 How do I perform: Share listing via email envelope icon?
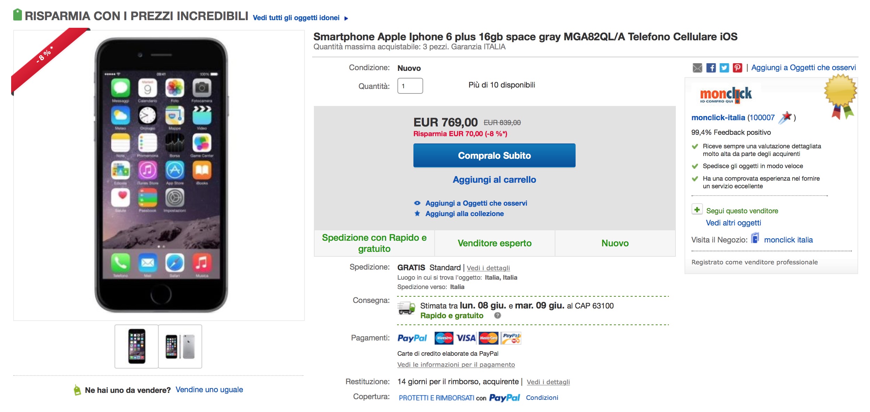click(697, 68)
